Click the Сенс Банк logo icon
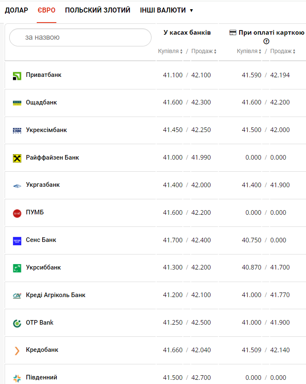The width and height of the screenshot is (306, 384). [x=17, y=241]
